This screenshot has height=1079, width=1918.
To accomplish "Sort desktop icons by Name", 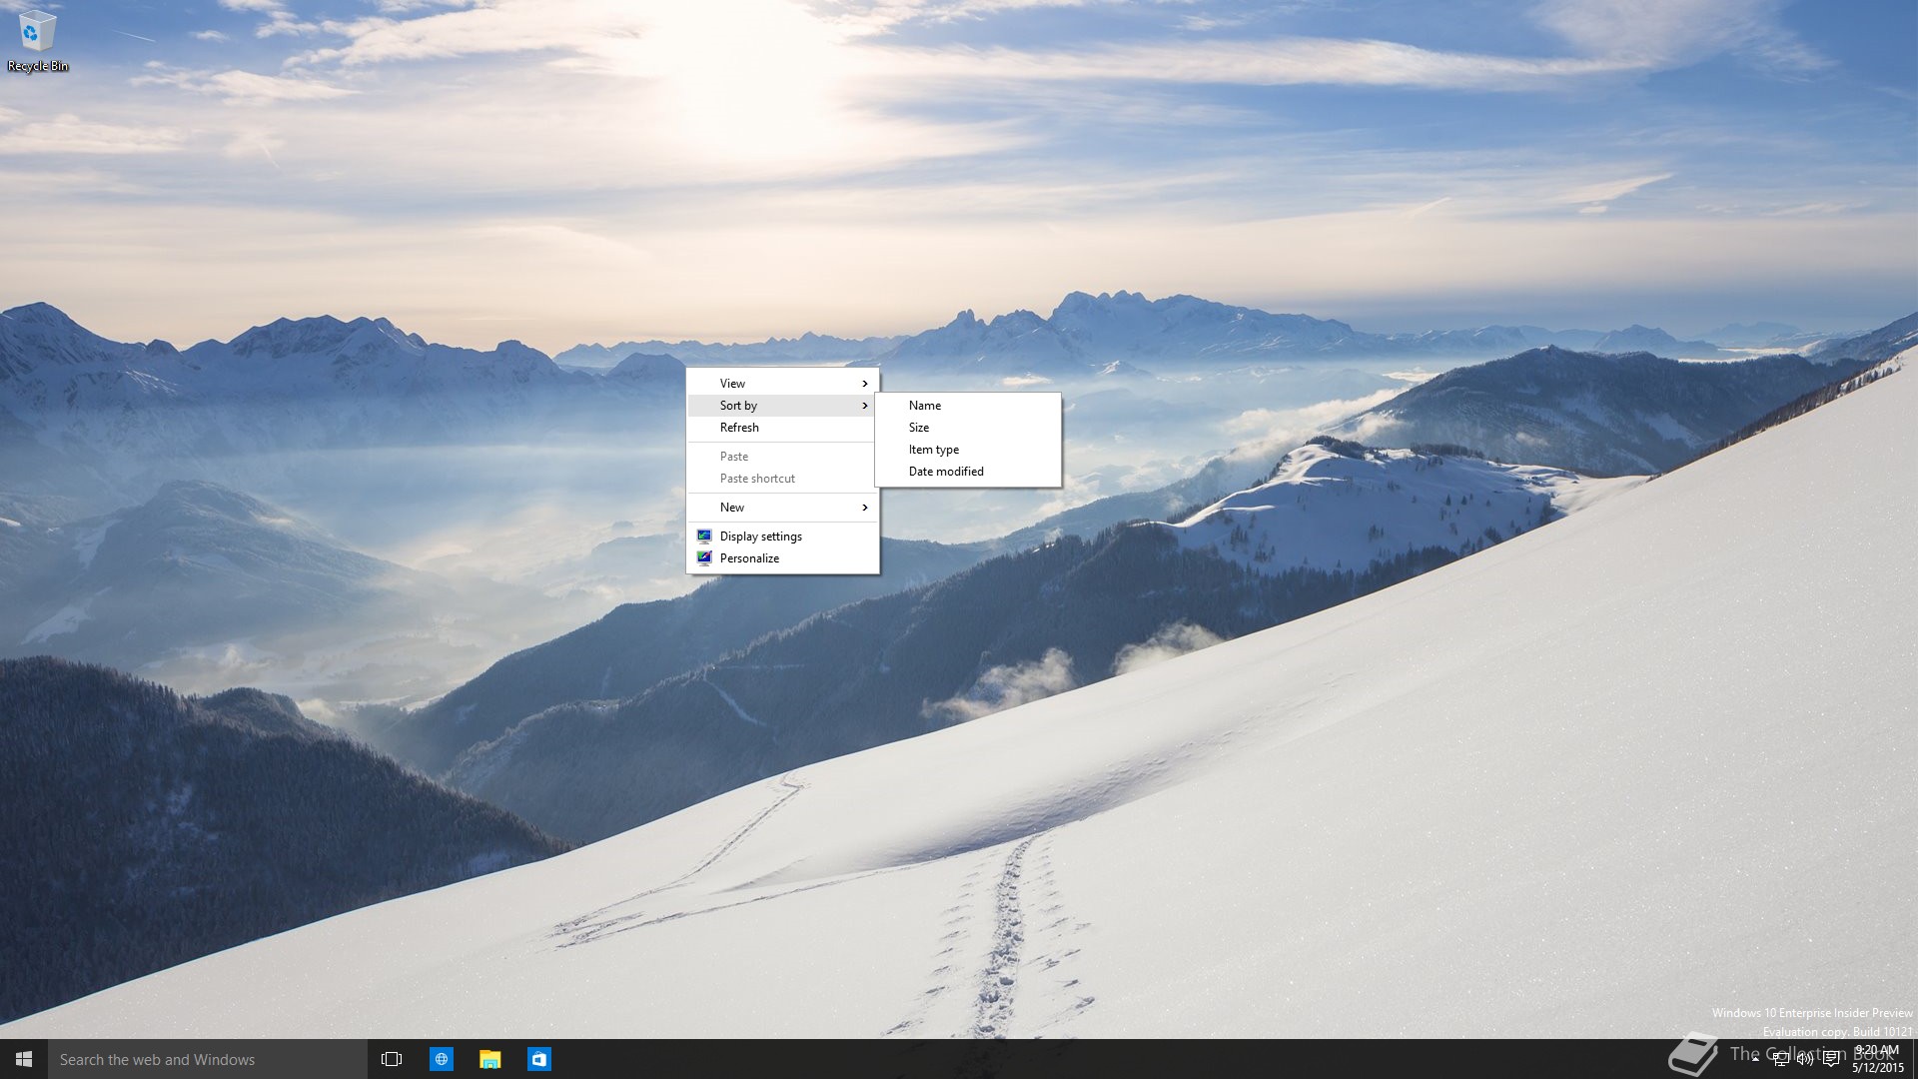I will (x=968, y=406).
